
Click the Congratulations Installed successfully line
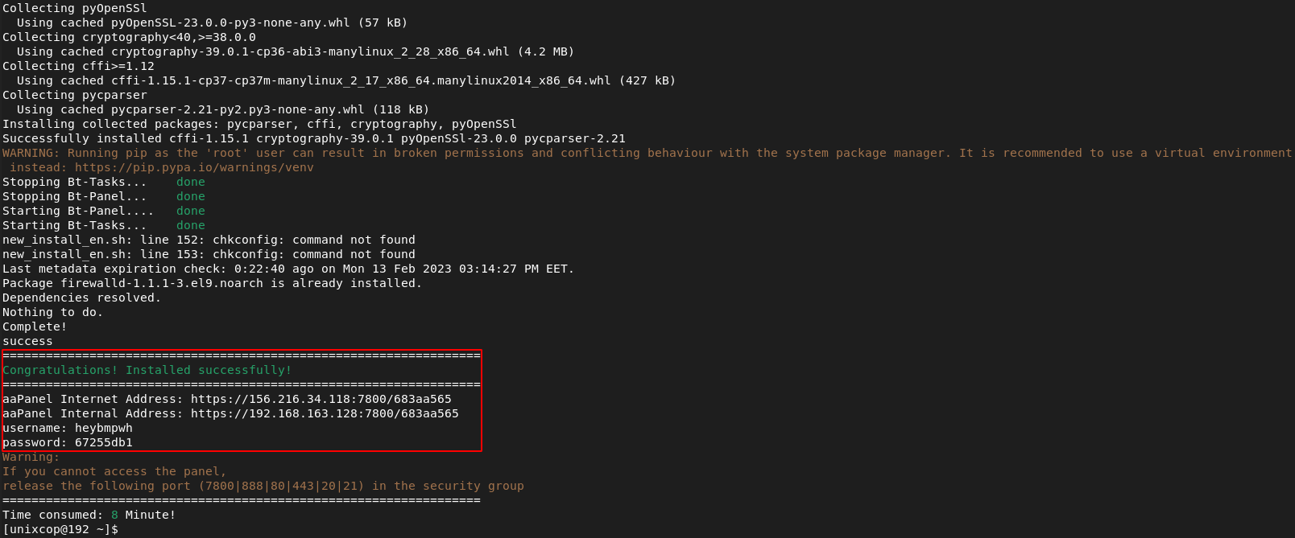coord(147,370)
